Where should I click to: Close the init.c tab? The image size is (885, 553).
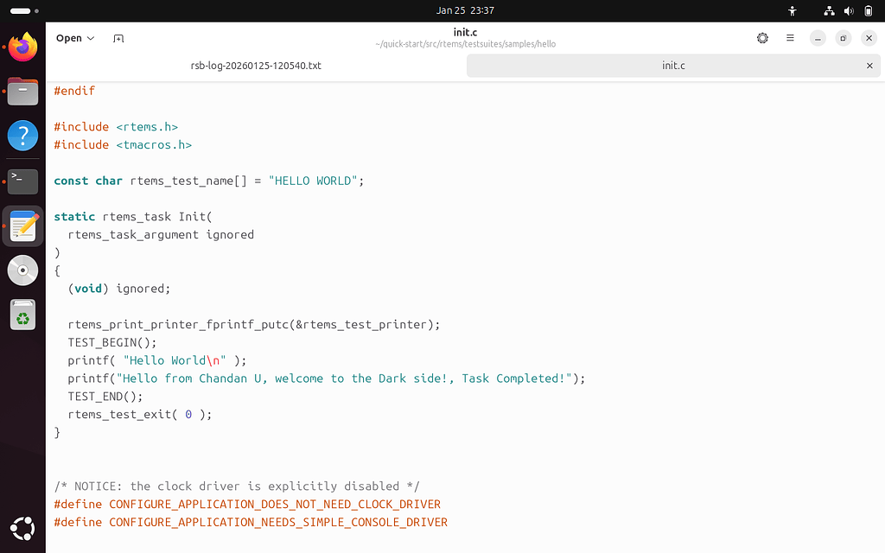[x=869, y=66]
